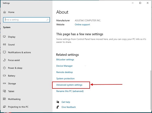152x113 pixels.
Task: Click the System section label in sidebar
Action: [7, 27]
